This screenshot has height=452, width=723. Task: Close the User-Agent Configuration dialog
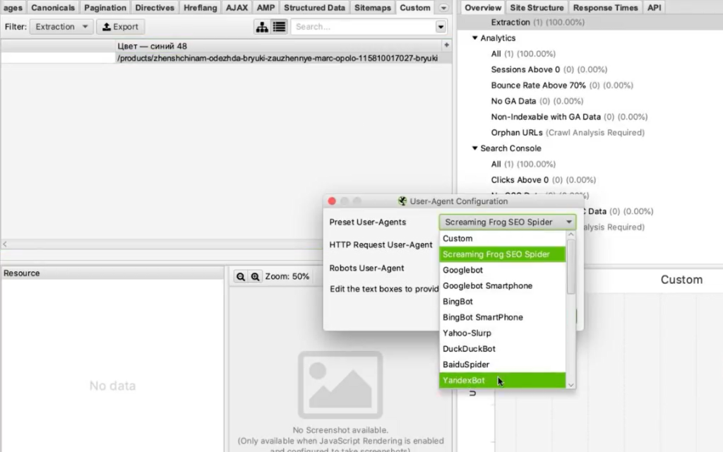(x=332, y=201)
